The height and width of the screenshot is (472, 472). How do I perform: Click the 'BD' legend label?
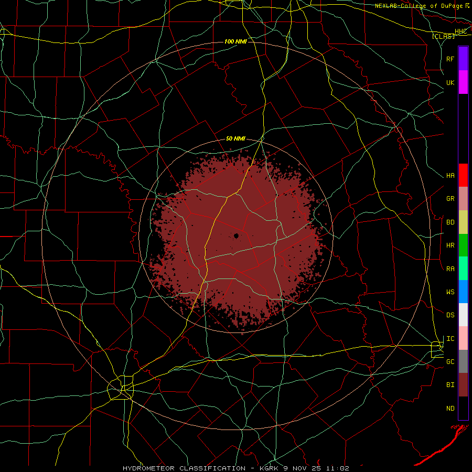450,222
